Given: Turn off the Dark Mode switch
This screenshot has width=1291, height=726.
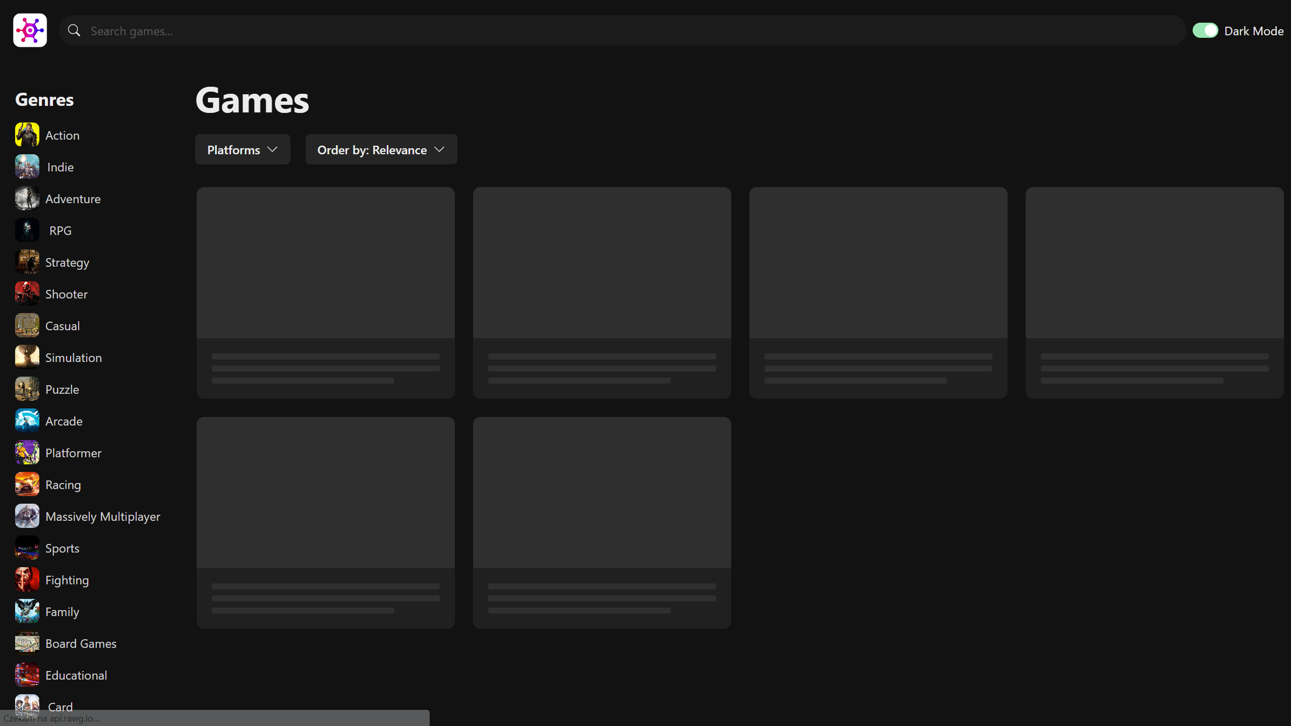Looking at the screenshot, I should 1205,31.
